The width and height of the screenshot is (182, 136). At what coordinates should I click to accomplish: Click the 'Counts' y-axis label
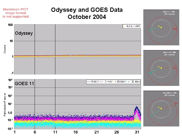click(5, 49)
